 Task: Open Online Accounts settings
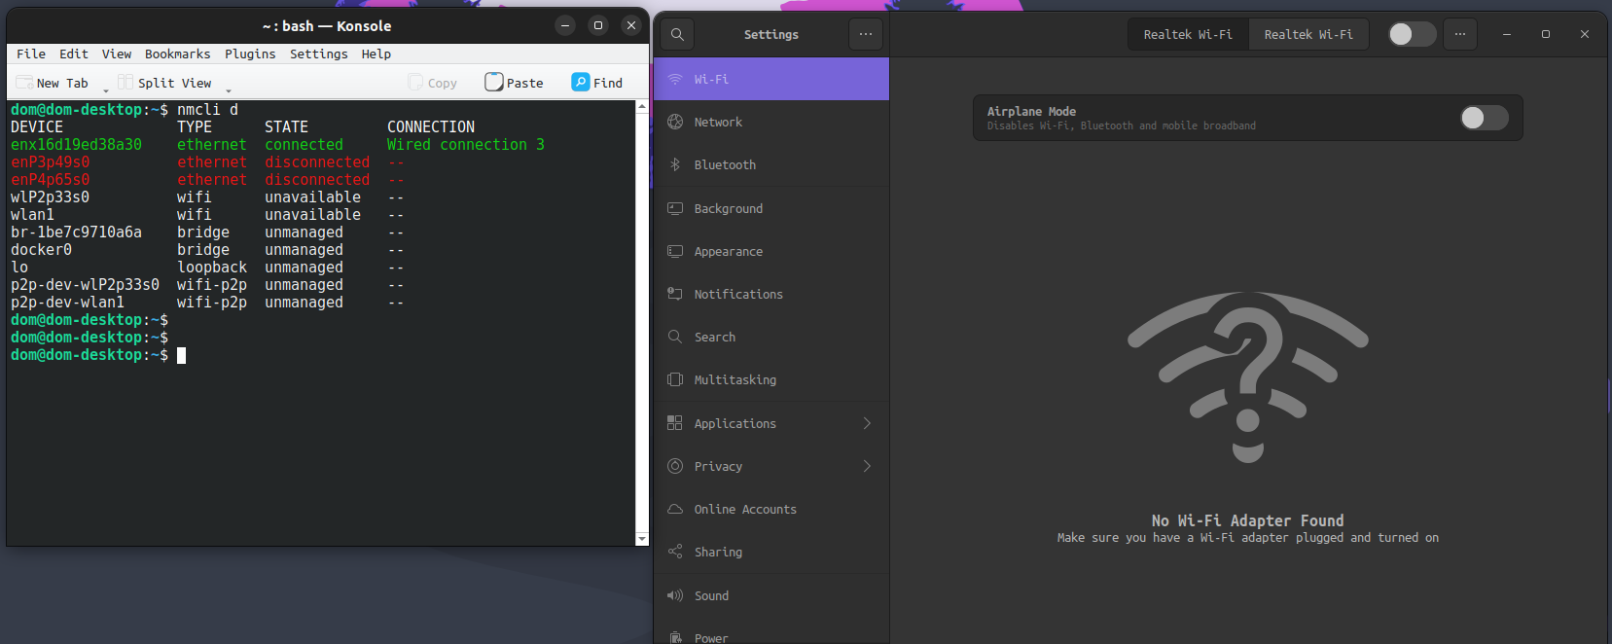pyautogui.click(x=744, y=509)
